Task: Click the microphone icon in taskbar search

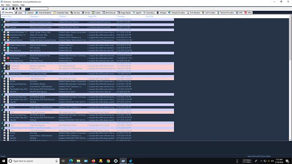Action: pyautogui.click(x=56, y=161)
